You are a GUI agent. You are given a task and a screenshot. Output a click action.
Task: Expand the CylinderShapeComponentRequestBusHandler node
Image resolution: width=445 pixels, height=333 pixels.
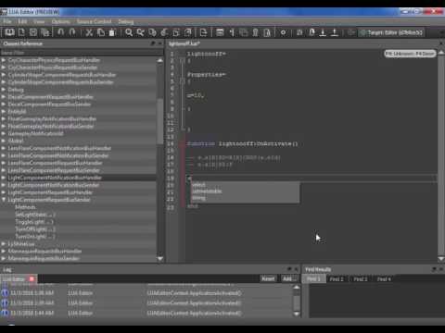click(4, 75)
